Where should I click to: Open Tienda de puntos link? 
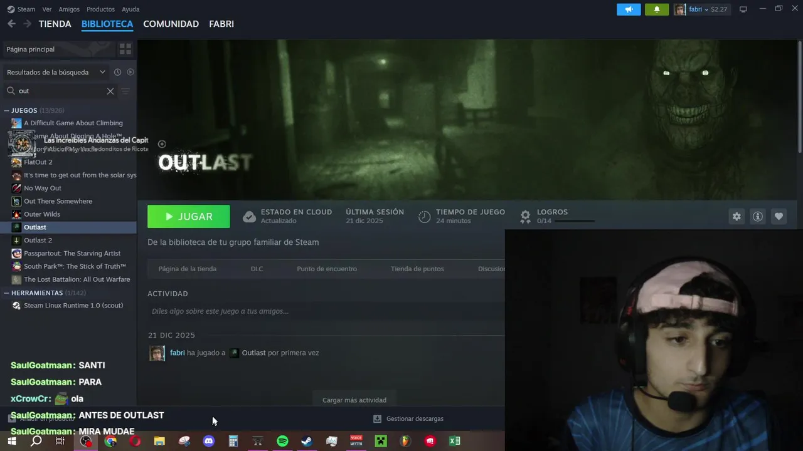coord(417,269)
